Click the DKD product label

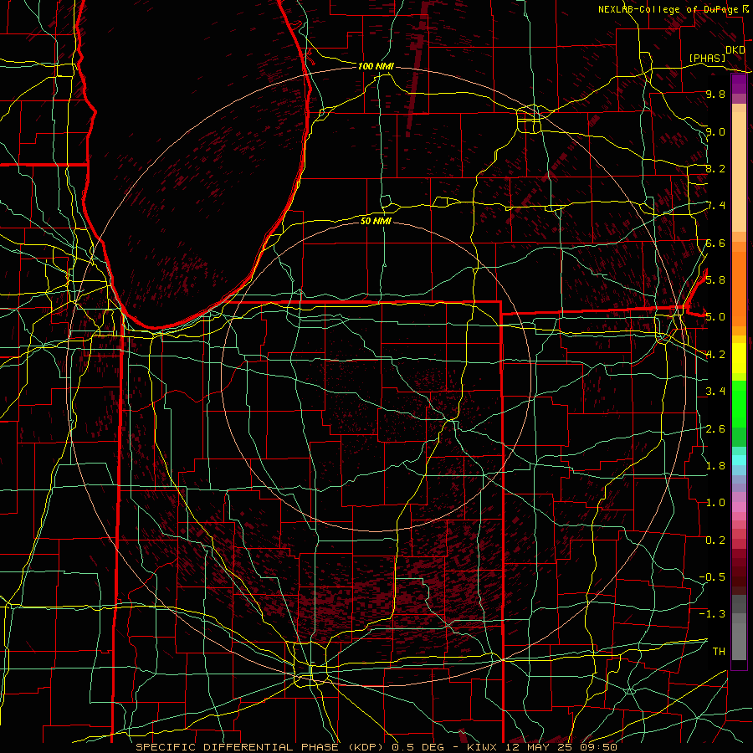click(x=735, y=50)
